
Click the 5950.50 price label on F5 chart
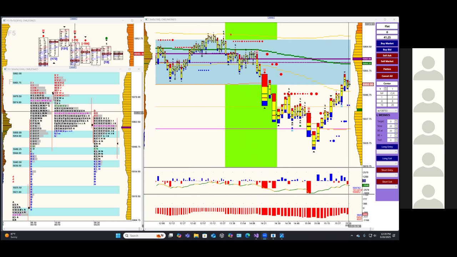[139, 54]
